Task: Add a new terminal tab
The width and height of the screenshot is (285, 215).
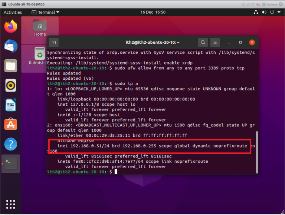Action: pyautogui.click(x=54, y=43)
